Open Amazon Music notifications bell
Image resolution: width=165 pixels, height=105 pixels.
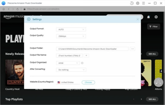(149, 17)
